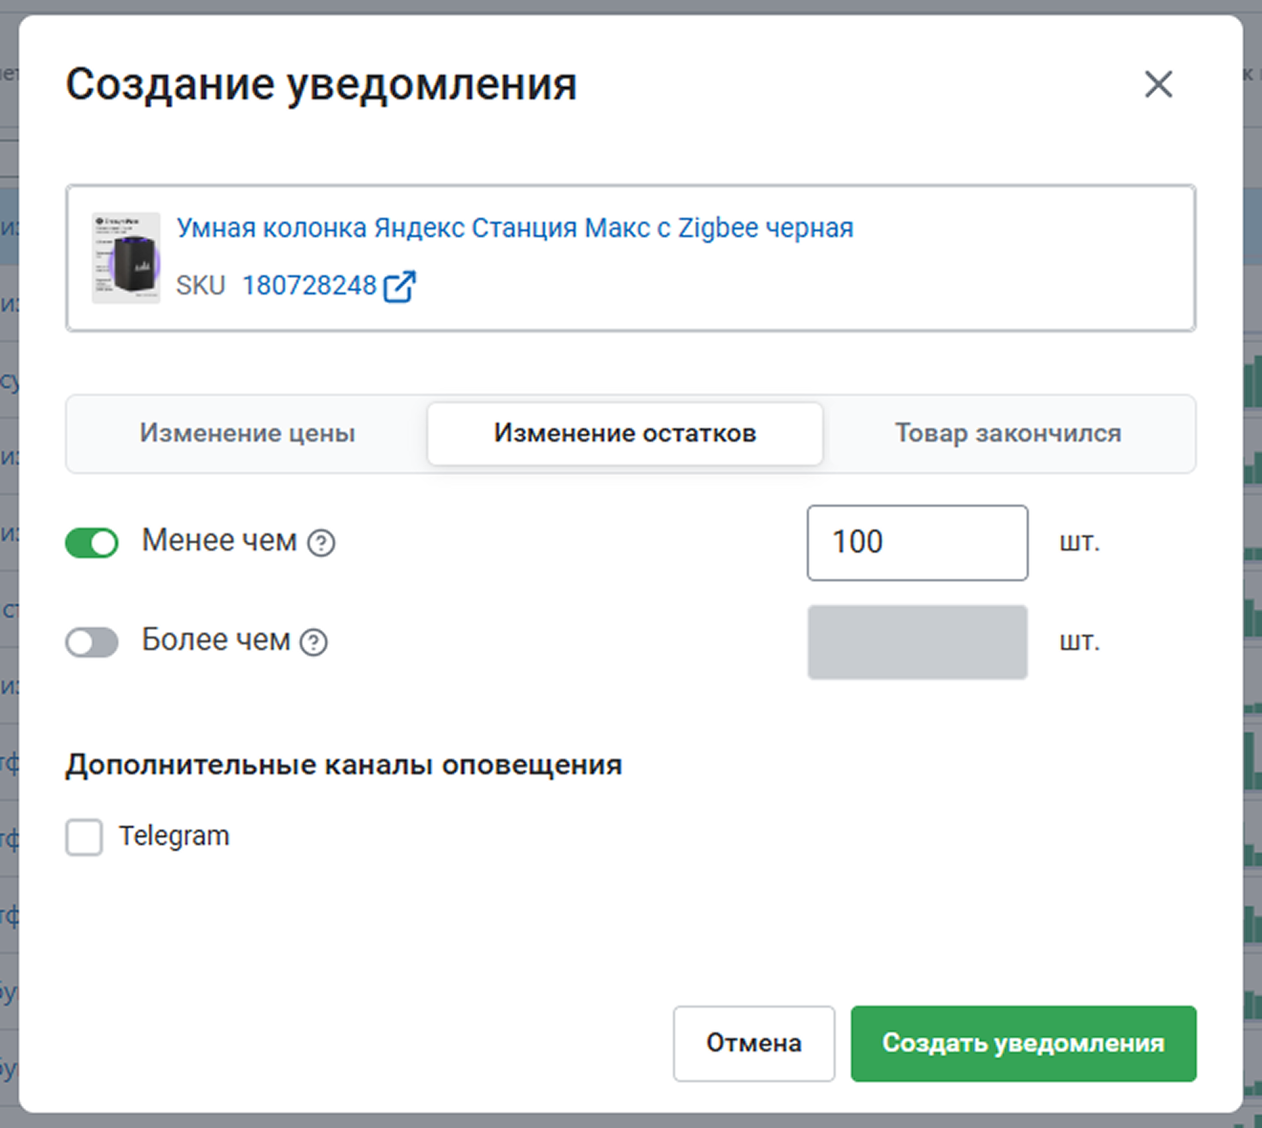
Task: Click the "Менее чем" label text
Action: coord(219,541)
